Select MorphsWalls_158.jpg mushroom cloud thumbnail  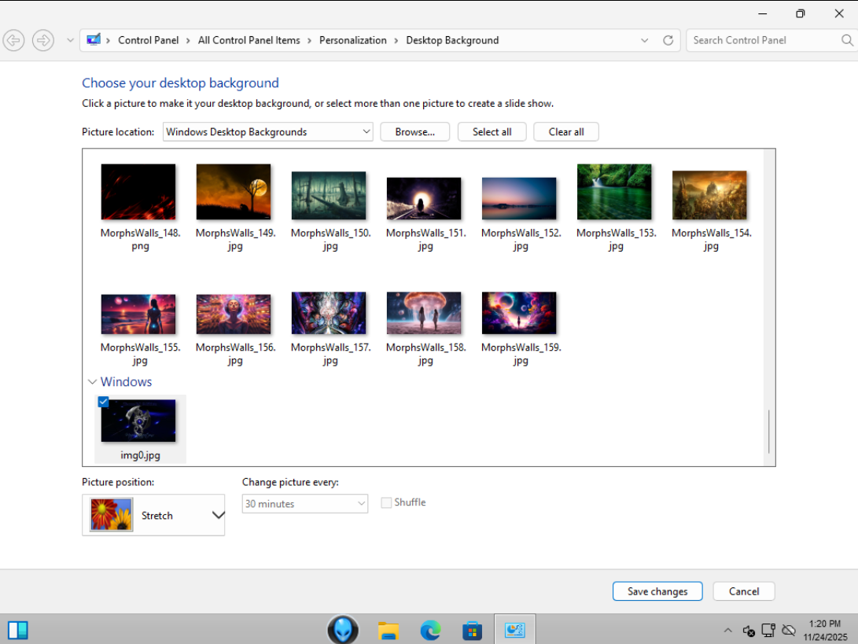pos(424,313)
